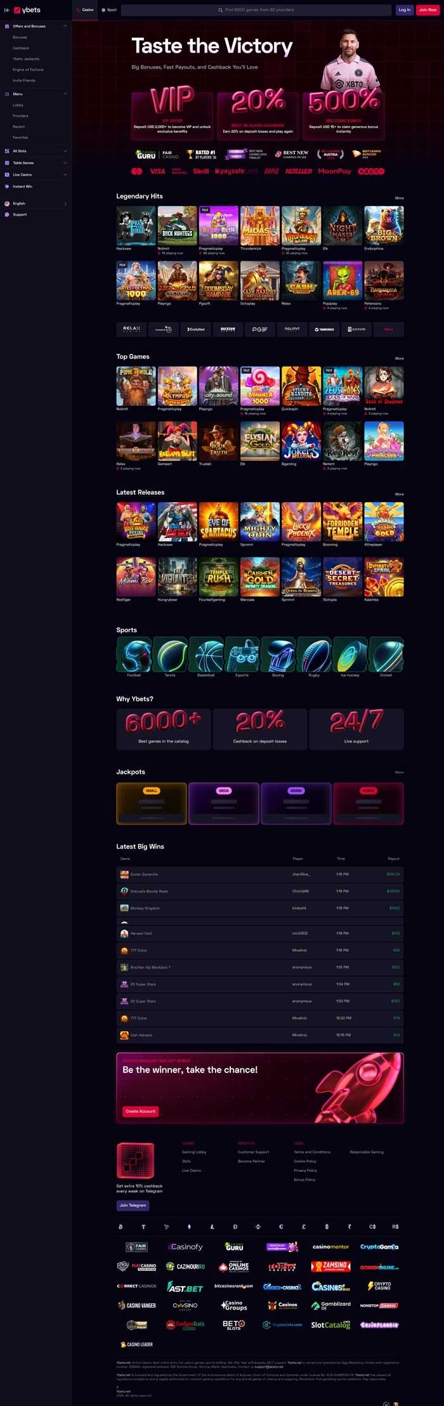Viewport: 444px width, 1406px height.
Task: Open the Boxing glove sports icon
Action: (x=278, y=654)
